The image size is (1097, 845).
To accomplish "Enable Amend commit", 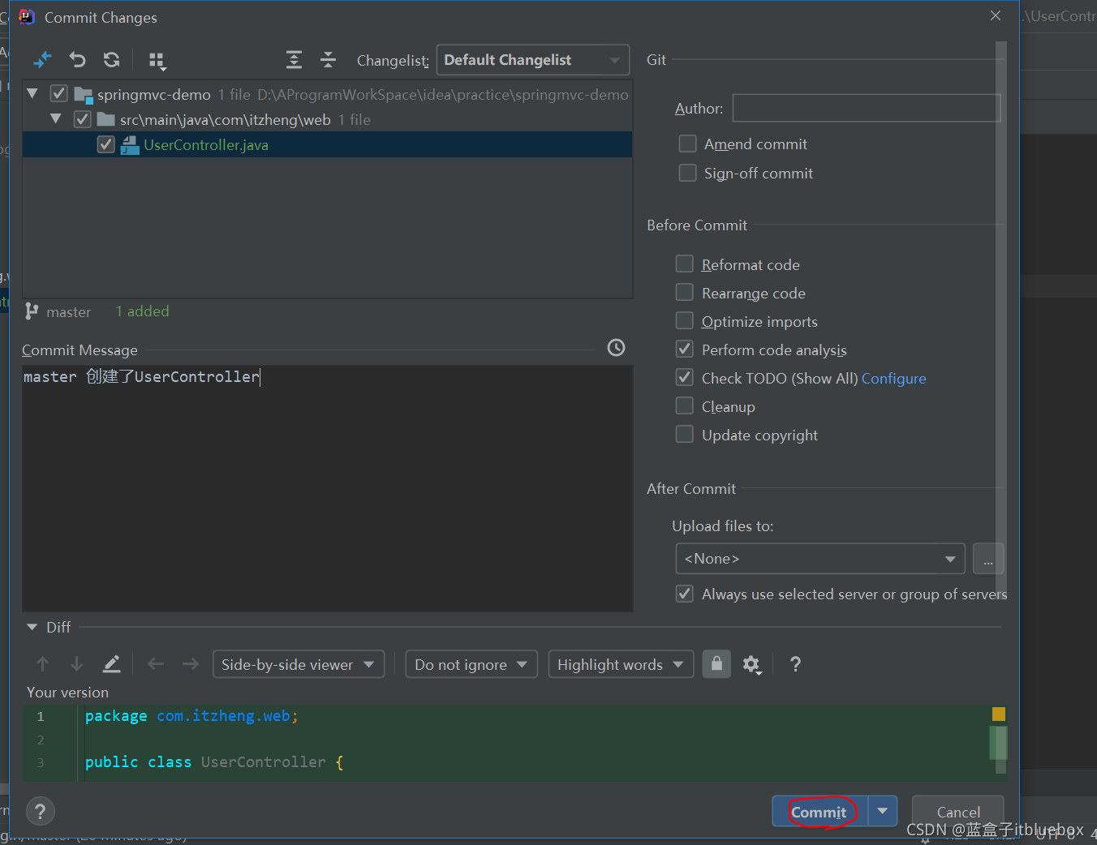I will (687, 144).
